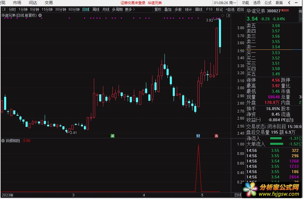This screenshot has width=304, height=199.
Task: Click the 叠加 overlay button
Action: tap(168, 9)
